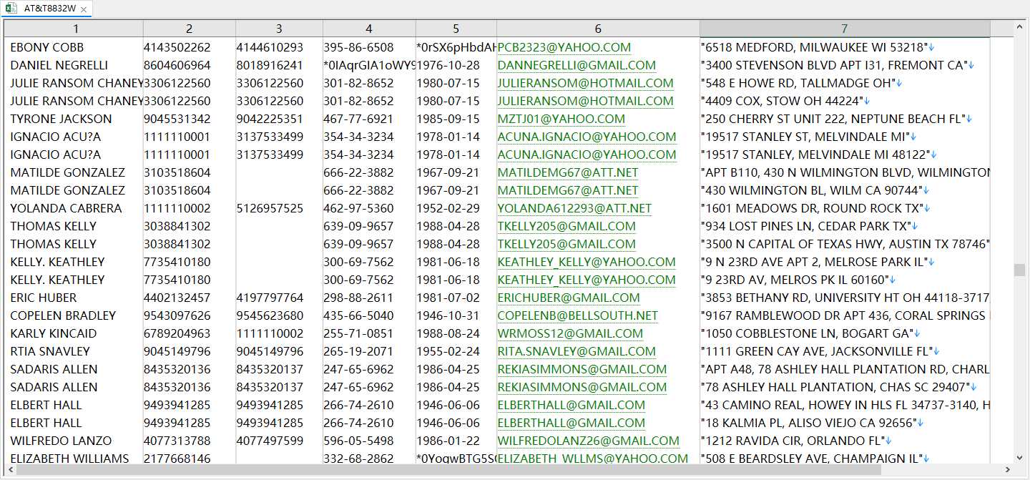This screenshot has width=1030, height=480.
Task: Open the last visible green link in column 6
Action: [593, 459]
